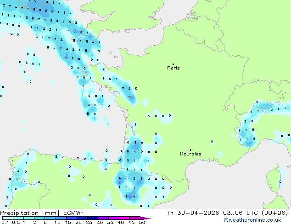Click the ECMWF model label
Image resolution: width=291 pixels, height=224 pixels.
click(x=74, y=213)
